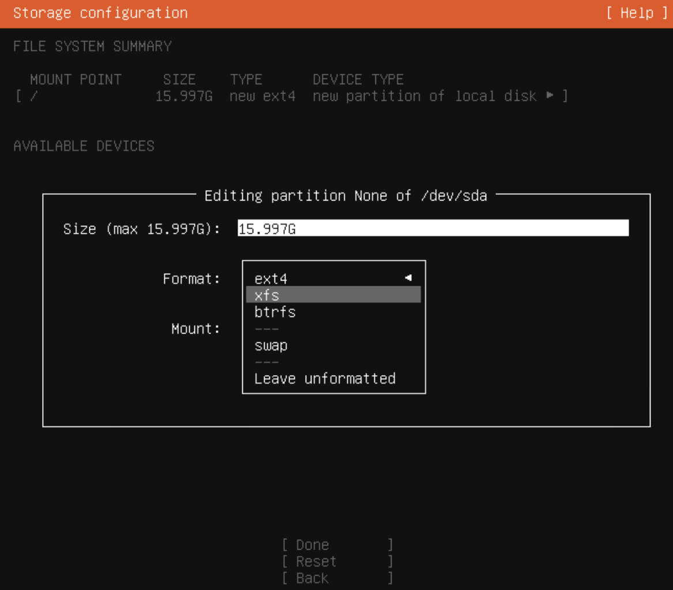673x590 pixels.
Task: Pick btrfs as partition format
Action: pos(333,312)
